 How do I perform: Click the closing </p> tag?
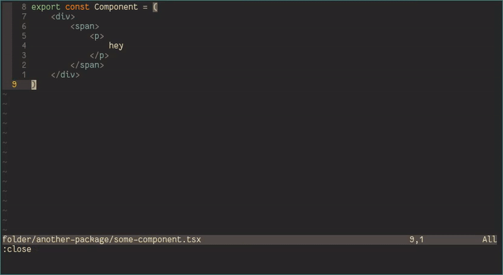[99, 55]
